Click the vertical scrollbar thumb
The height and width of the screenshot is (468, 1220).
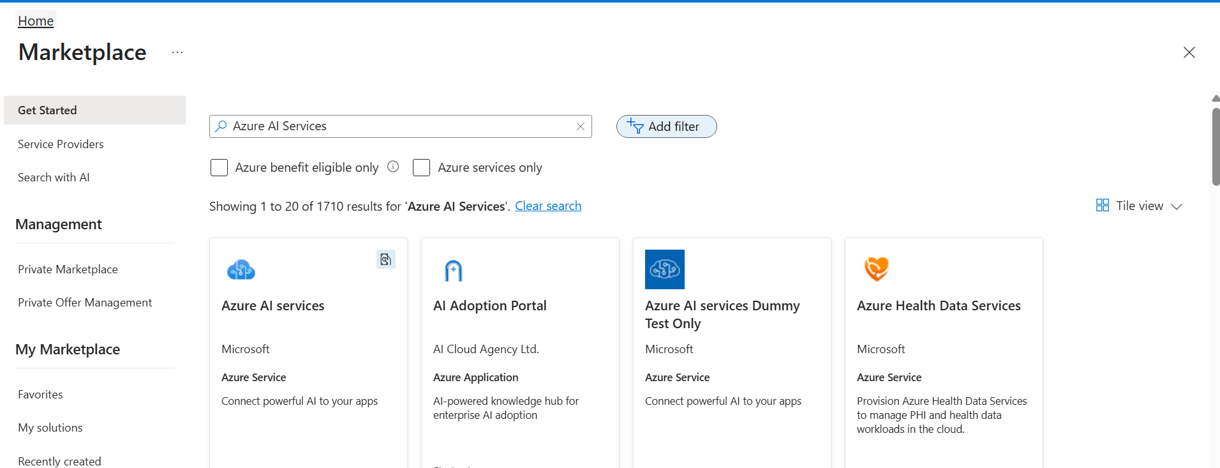1216,147
